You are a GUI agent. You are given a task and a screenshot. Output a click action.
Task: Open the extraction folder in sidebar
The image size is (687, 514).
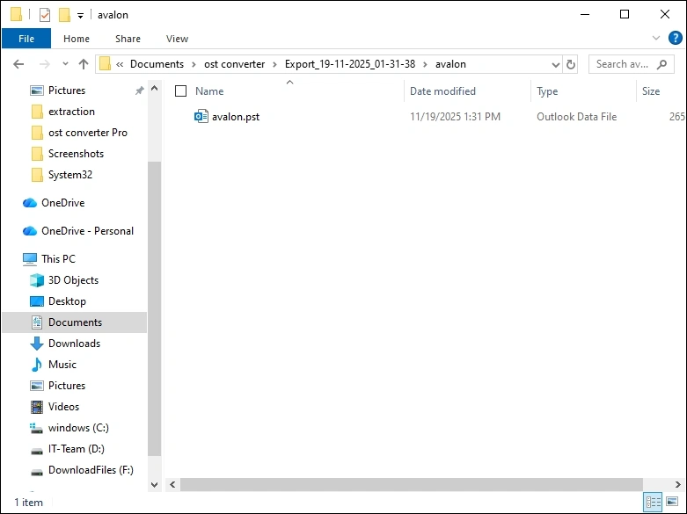tap(71, 112)
